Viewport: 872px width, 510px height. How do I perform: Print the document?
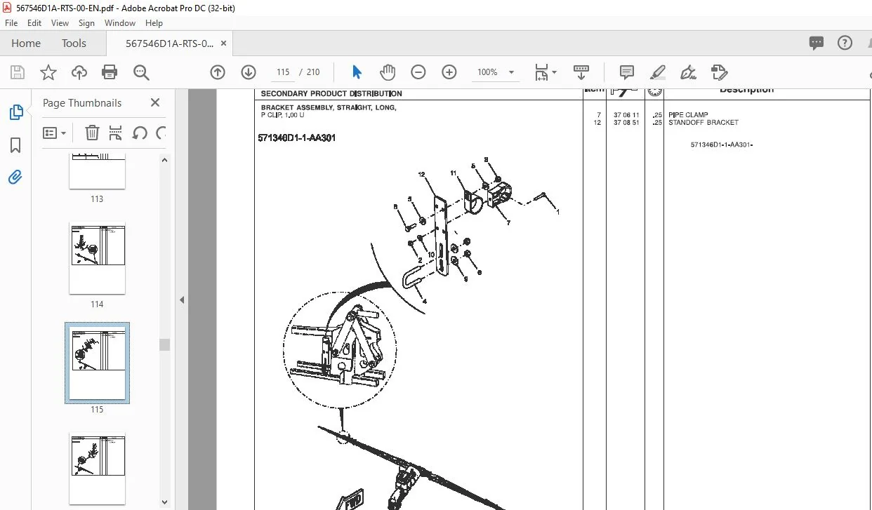pos(110,72)
